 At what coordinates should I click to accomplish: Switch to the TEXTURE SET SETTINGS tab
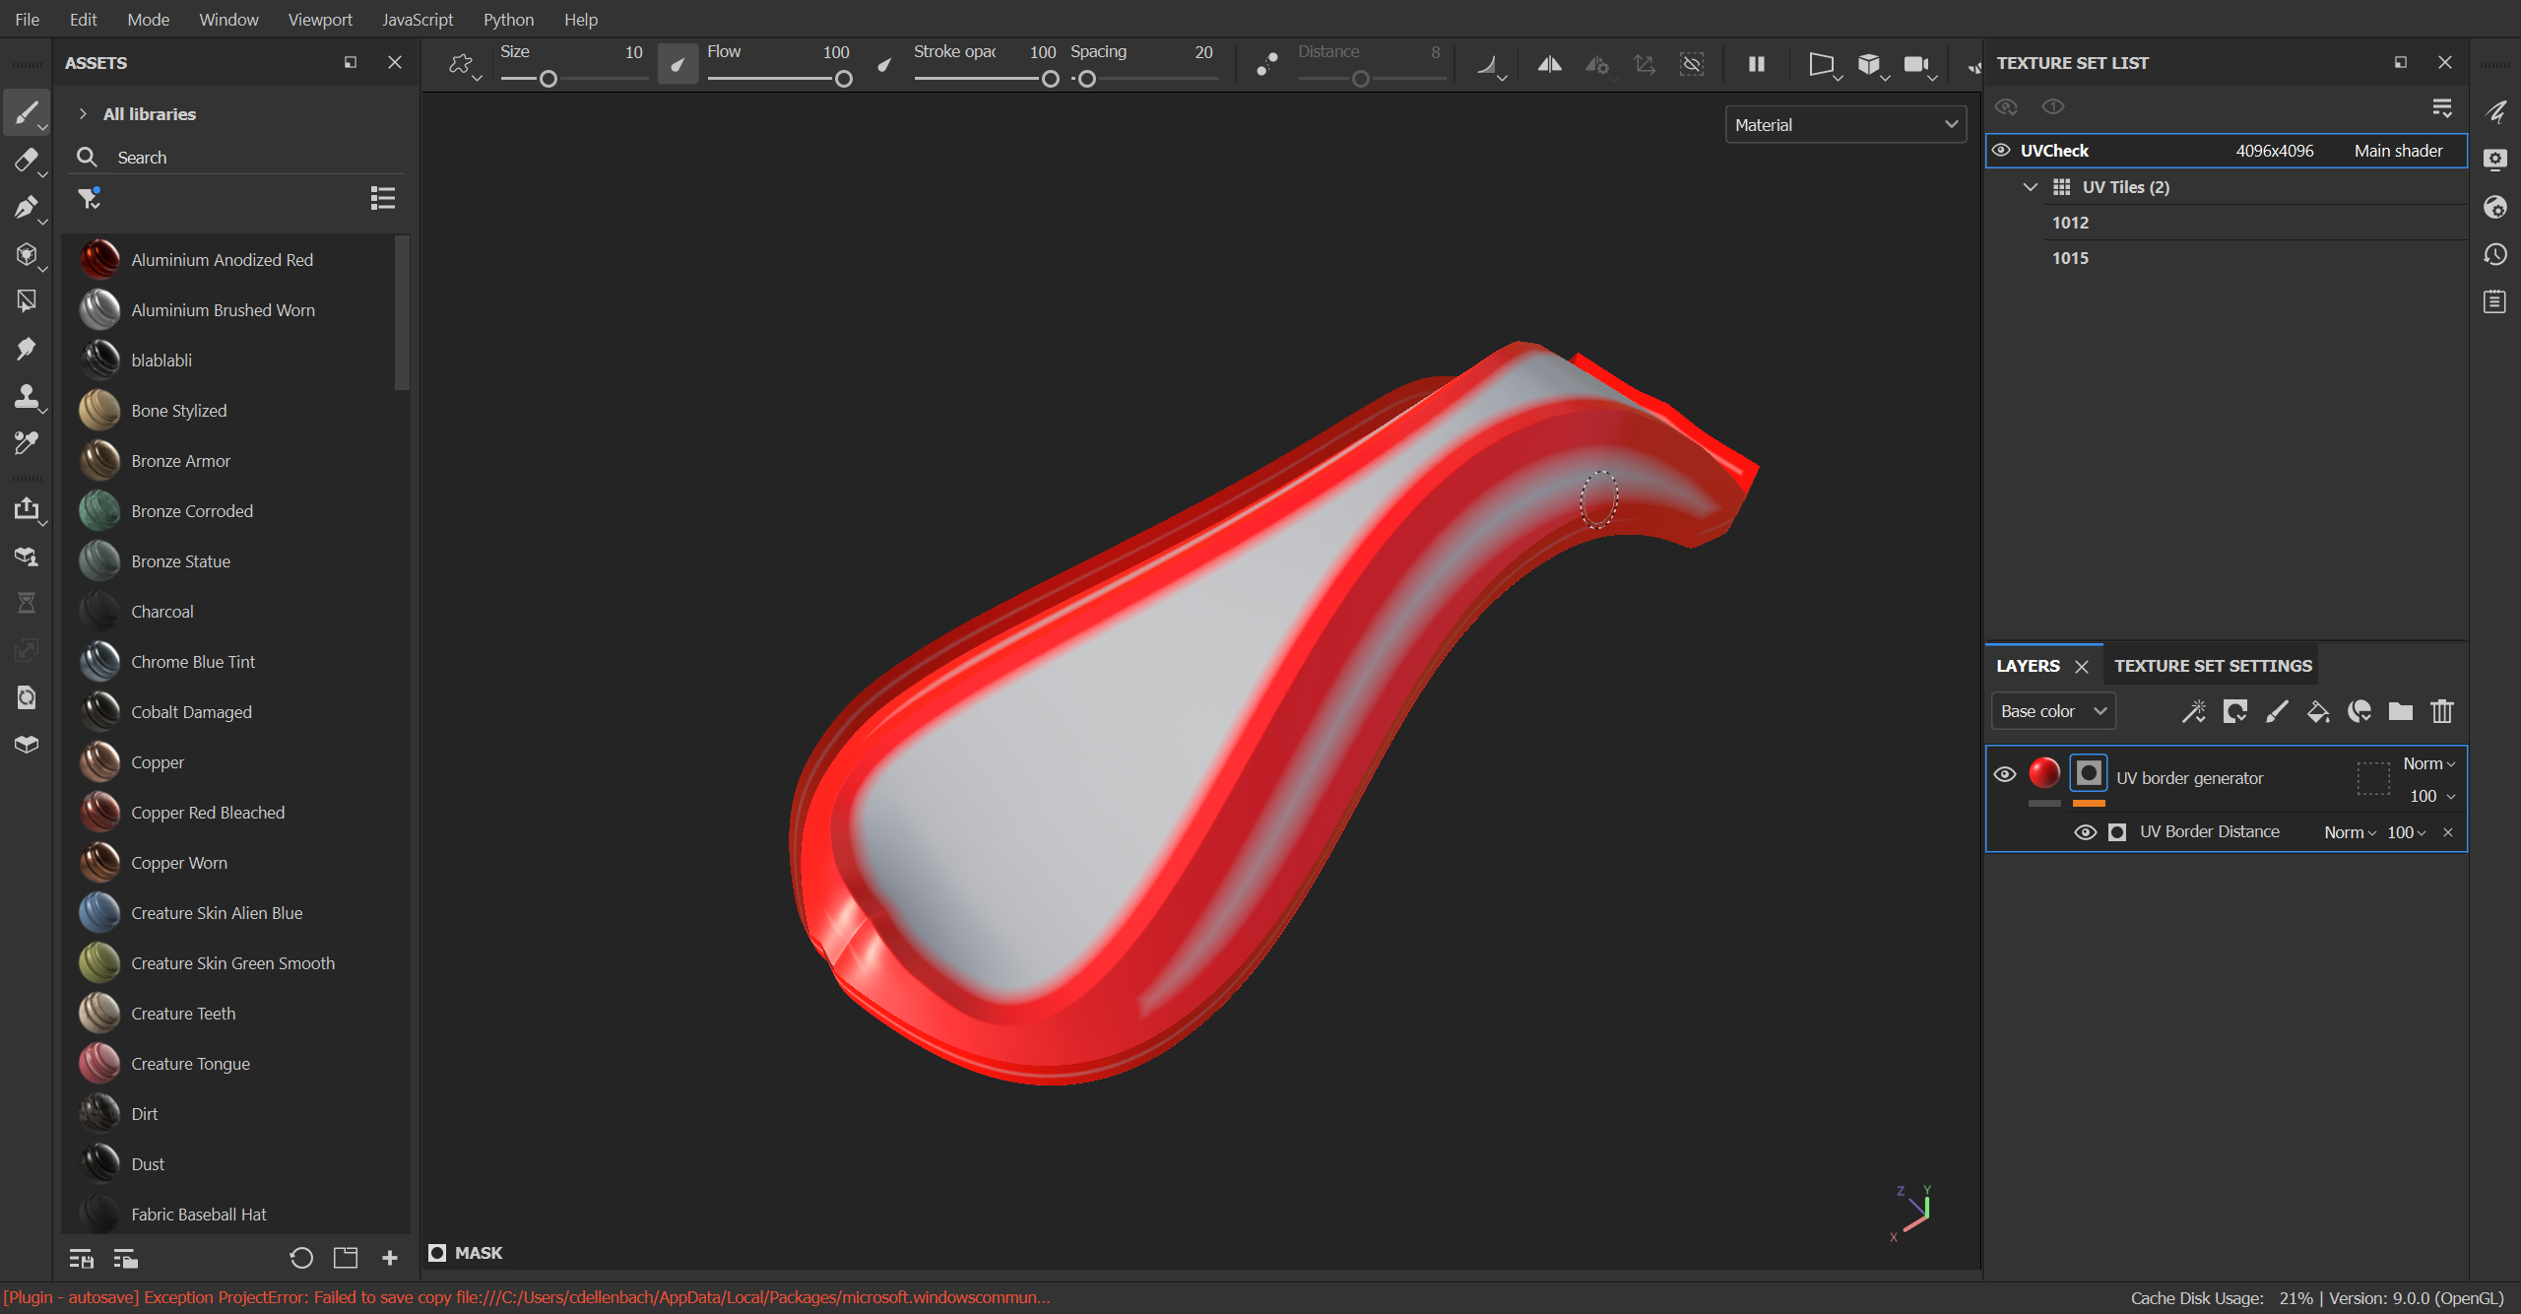tap(2212, 665)
